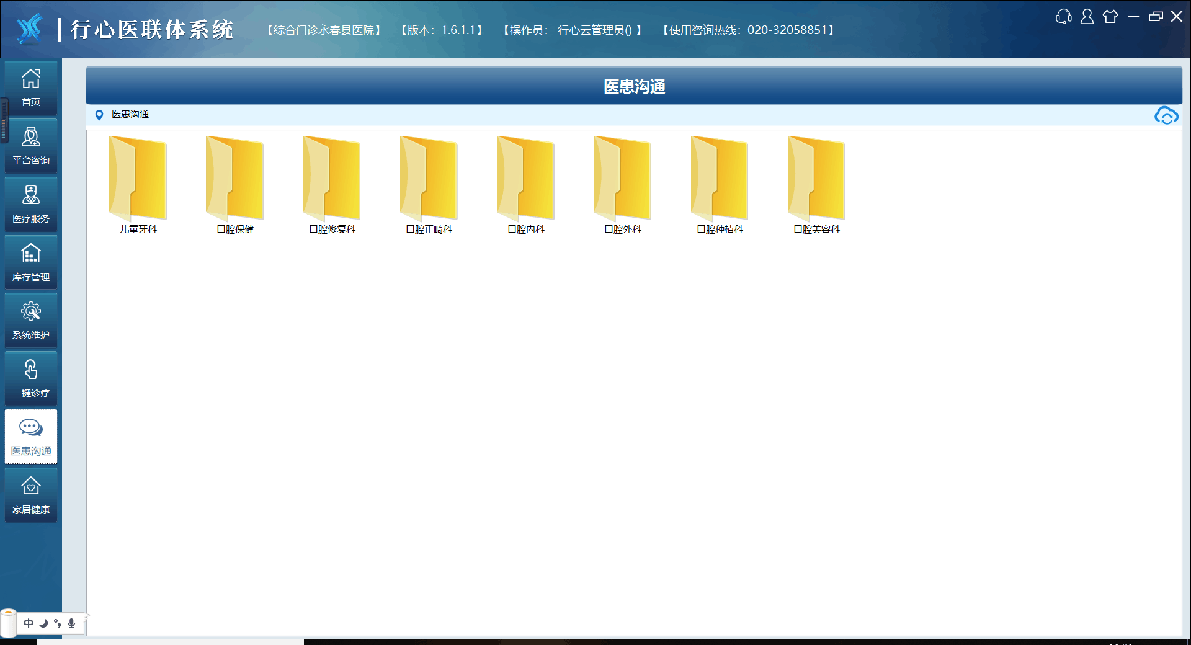Toggle the IME 中 language indicator
This screenshot has width=1191, height=645.
tap(29, 623)
